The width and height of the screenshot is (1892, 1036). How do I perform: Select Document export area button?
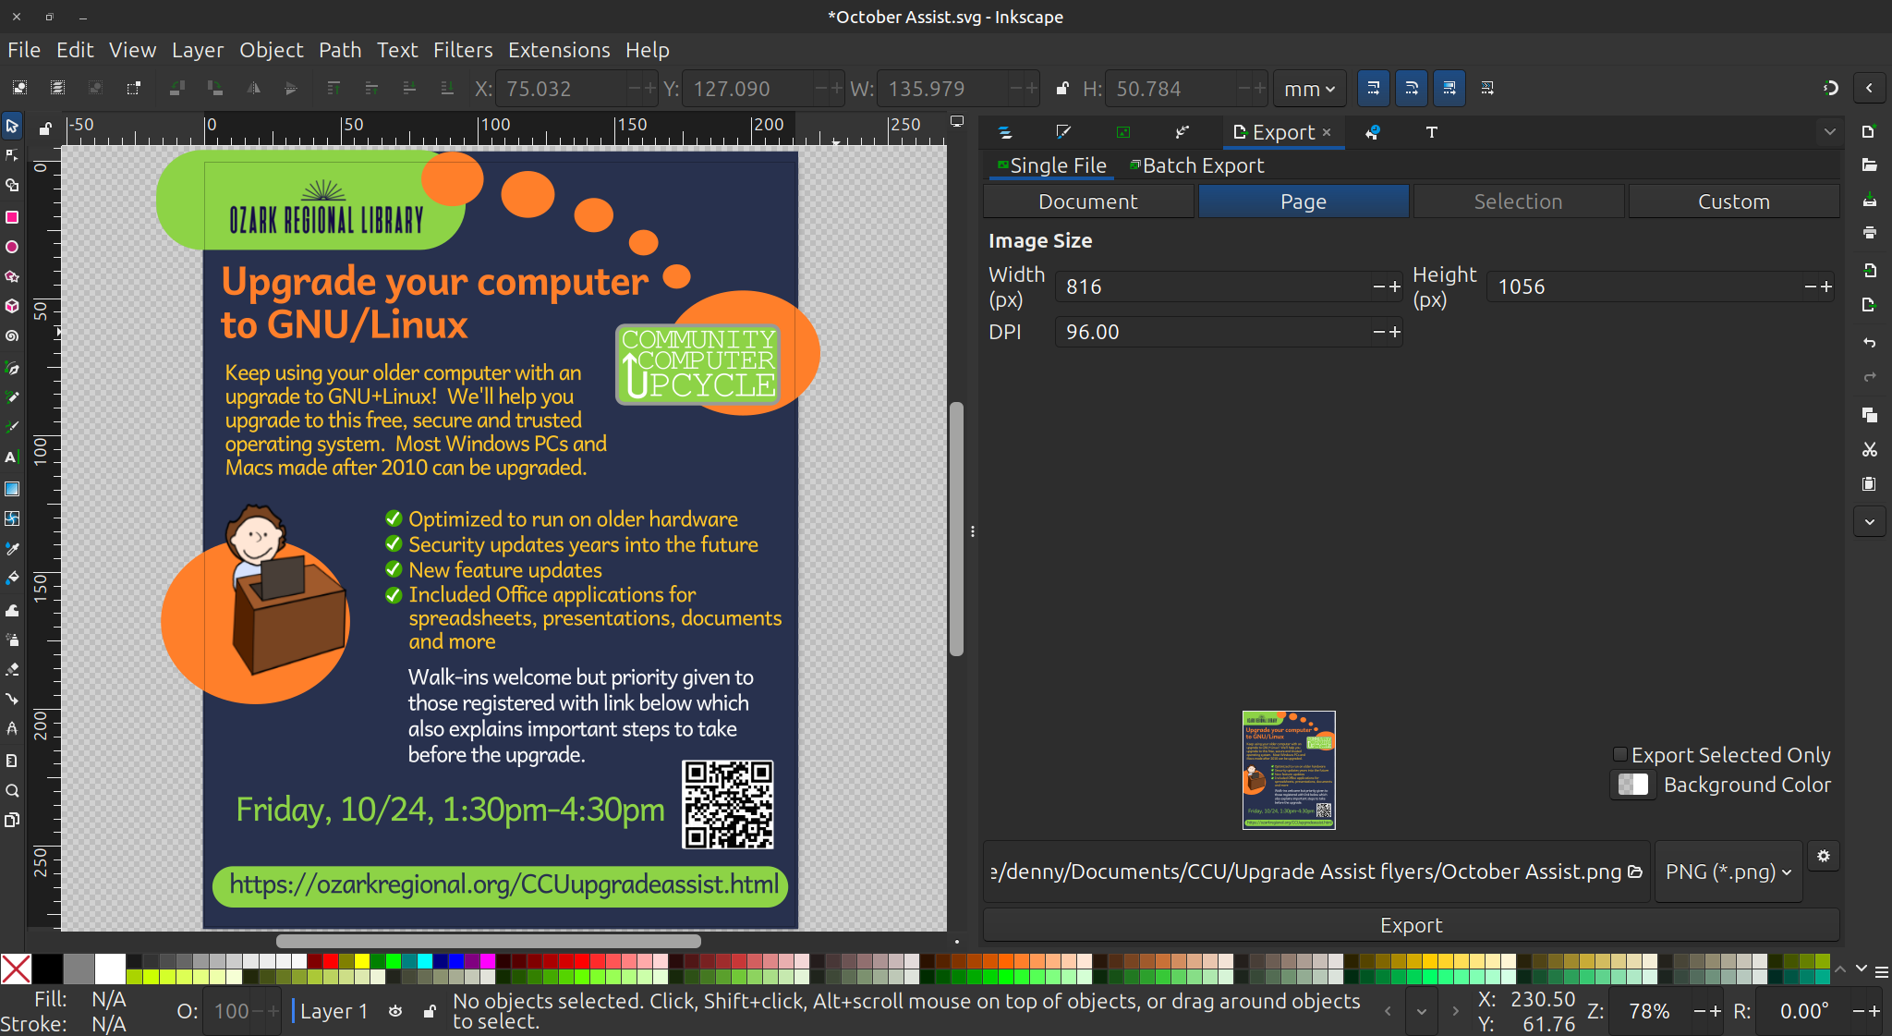pyautogui.click(x=1087, y=201)
